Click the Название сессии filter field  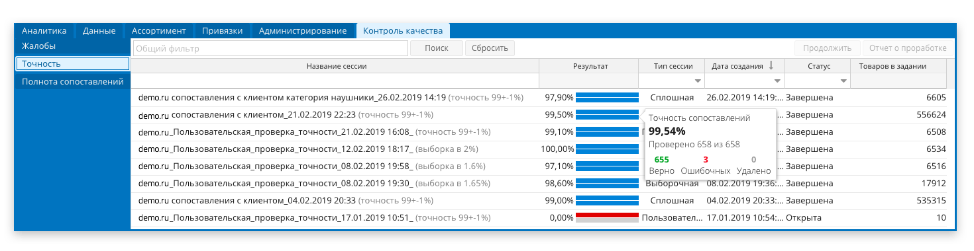click(335, 81)
